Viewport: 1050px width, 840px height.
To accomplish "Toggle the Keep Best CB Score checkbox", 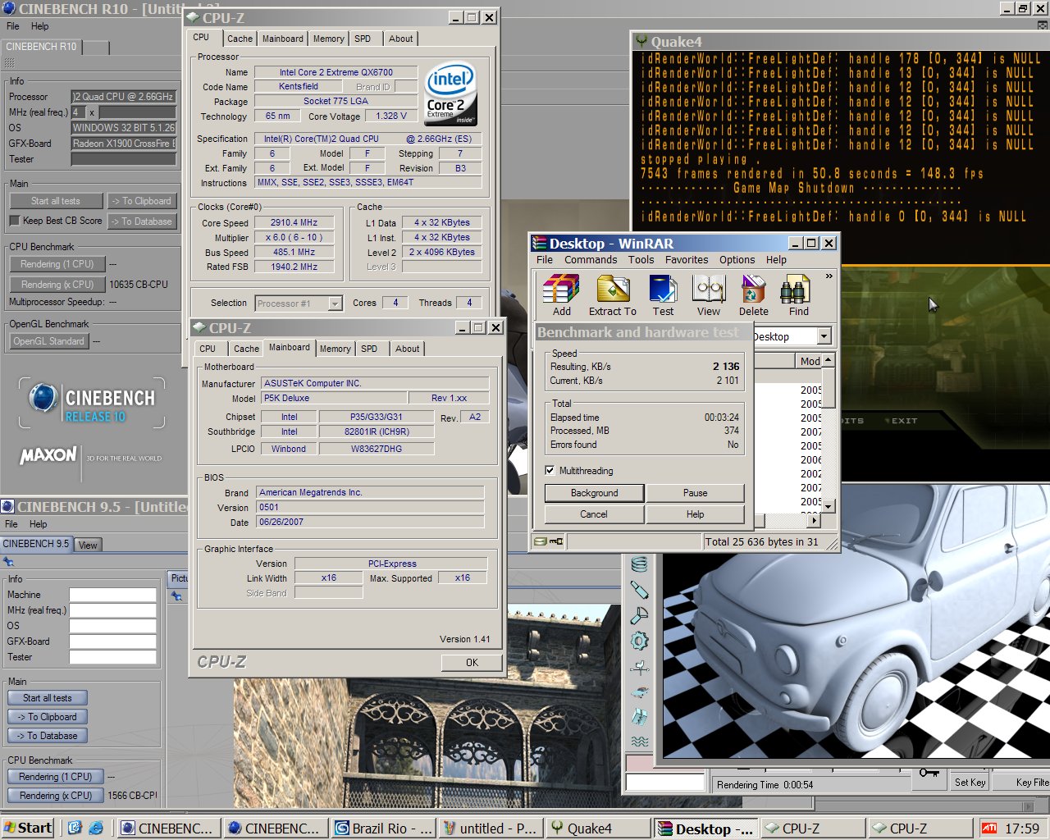I will (x=15, y=221).
